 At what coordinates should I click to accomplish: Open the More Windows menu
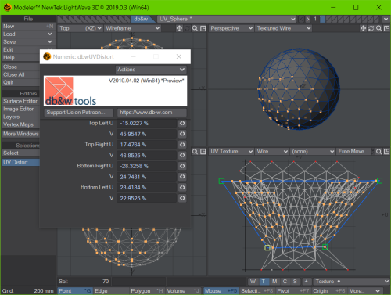(21, 134)
